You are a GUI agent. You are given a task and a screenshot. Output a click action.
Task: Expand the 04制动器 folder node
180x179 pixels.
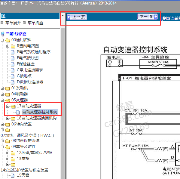click(x=2, y=94)
